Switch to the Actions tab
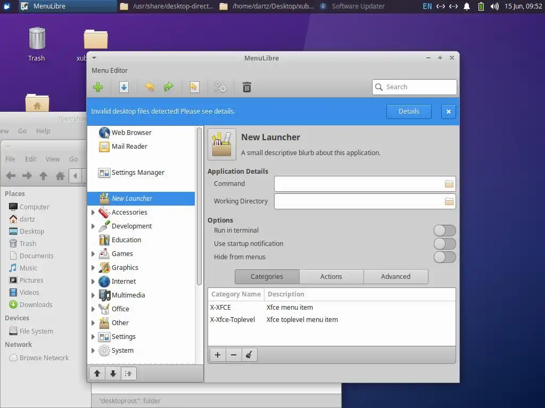545x408 pixels. point(331,276)
